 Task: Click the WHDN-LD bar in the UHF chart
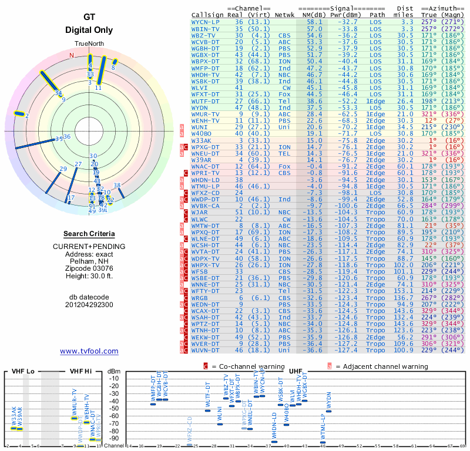click(274, 442)
